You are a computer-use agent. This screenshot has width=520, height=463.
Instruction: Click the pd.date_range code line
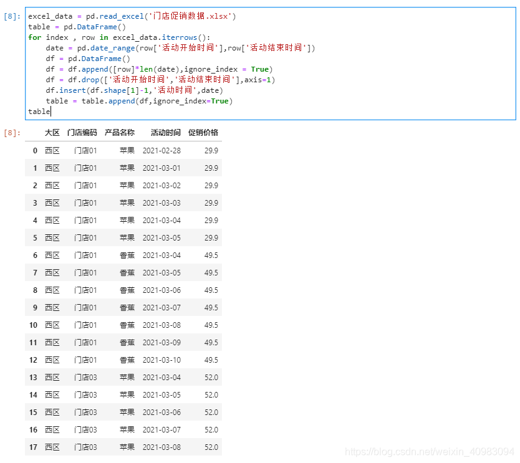point(180,48)
